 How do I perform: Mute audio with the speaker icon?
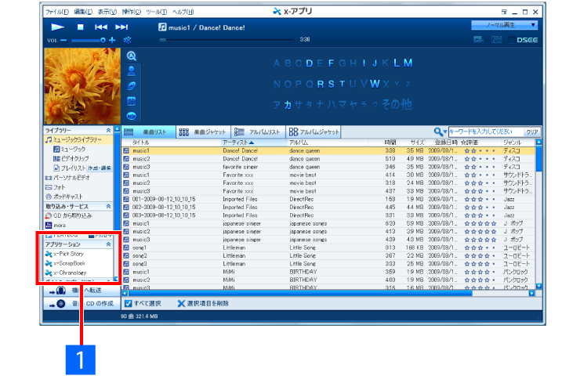[128, 40]
